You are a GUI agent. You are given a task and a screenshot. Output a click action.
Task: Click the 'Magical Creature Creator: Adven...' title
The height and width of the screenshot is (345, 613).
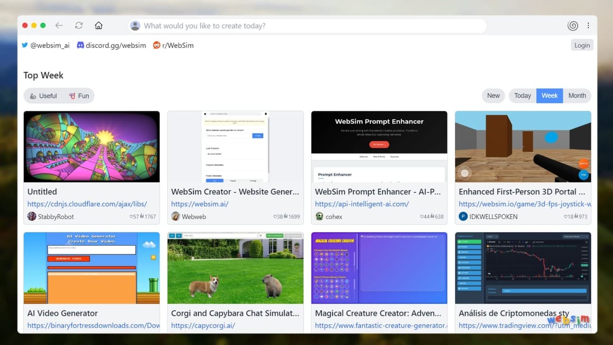(378, 313)
